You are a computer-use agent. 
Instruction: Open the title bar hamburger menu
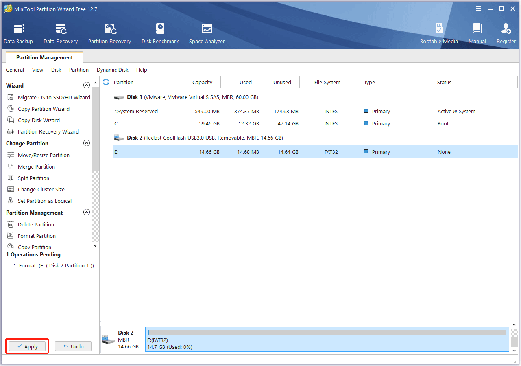click(x=479, y=9)
